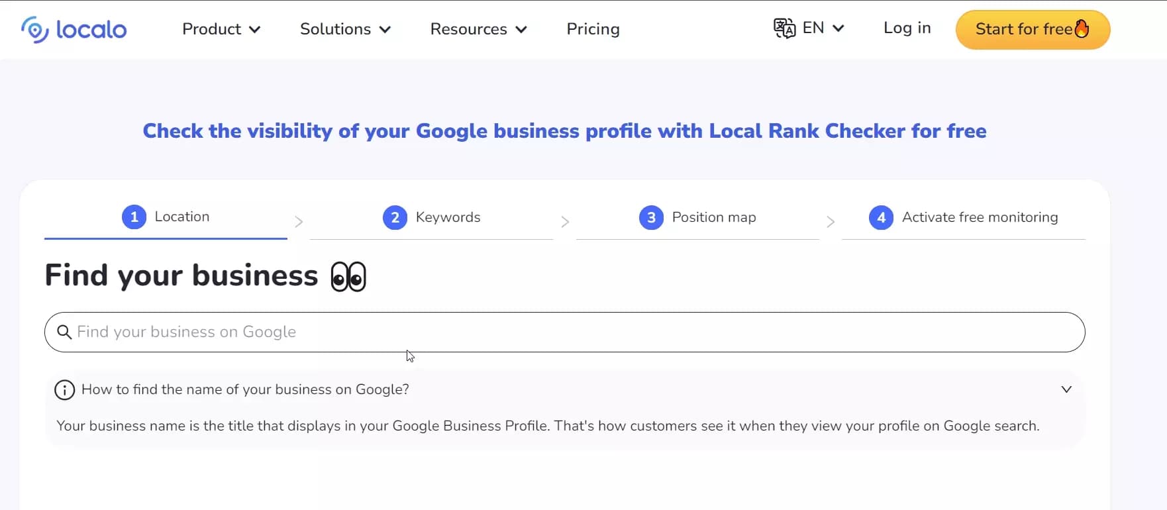Open the Resources dropdown menu

coord(478,29)
